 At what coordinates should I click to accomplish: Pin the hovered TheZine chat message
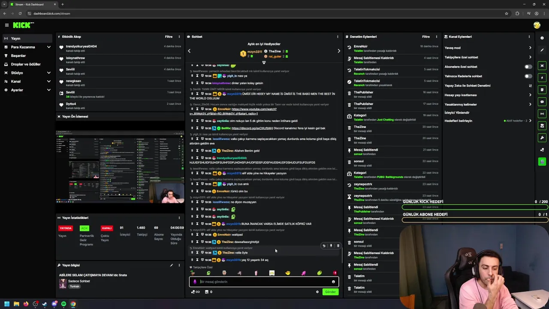tap(331, 246)
